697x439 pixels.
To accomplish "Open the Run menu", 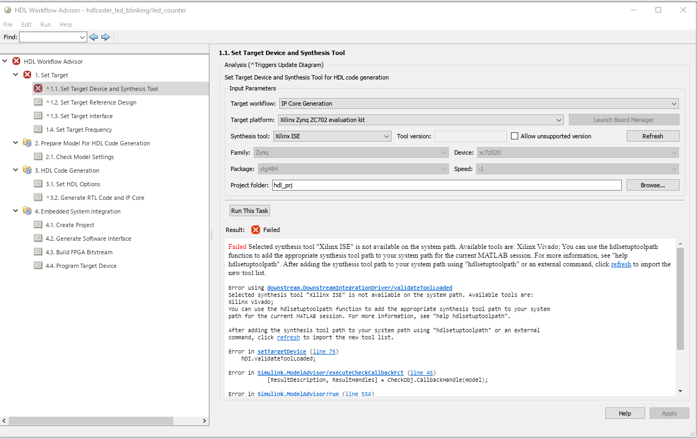I will click(x=45, y=24).
